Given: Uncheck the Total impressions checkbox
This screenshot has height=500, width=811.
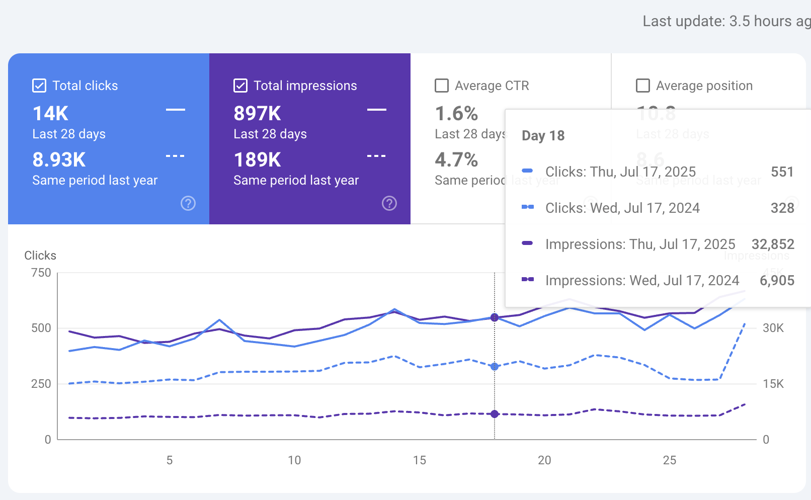Looking at the screenshot, I should 240,86.
